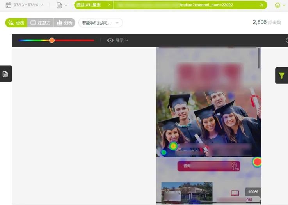Open the yellow filter funnel panel

point(281,76)
